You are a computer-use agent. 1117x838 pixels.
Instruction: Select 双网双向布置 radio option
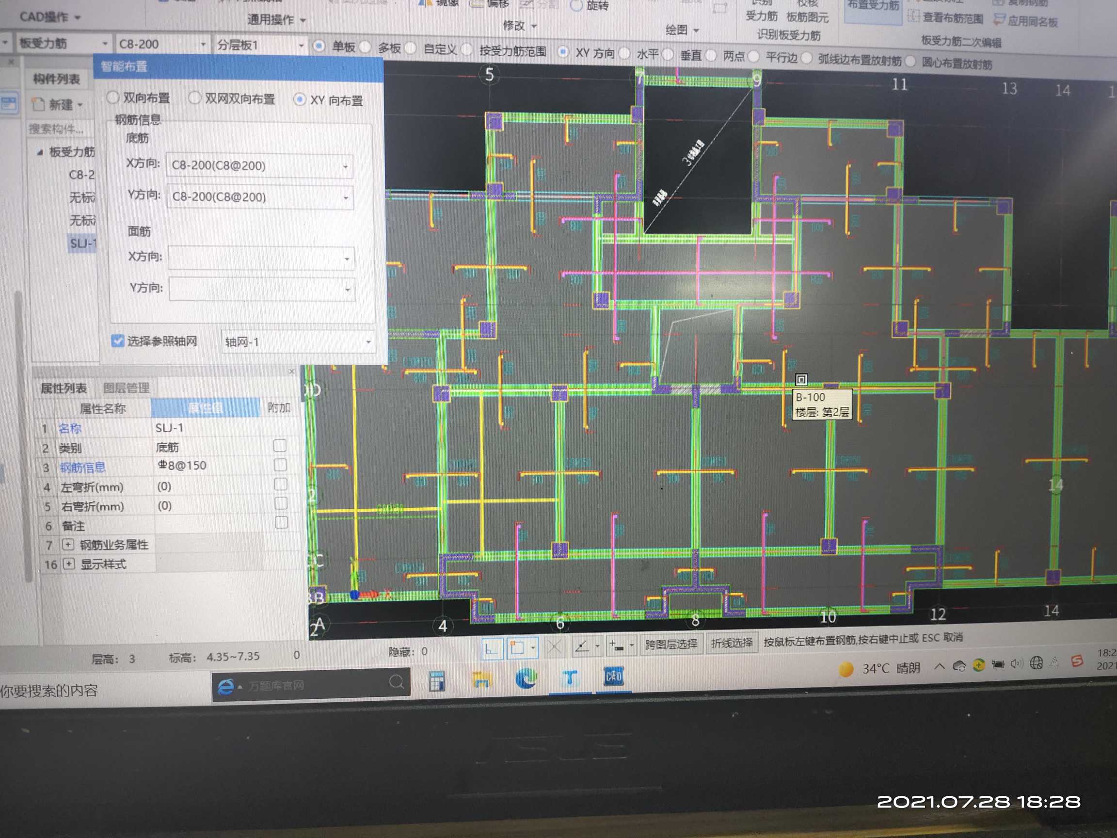[x=194, y=98]
